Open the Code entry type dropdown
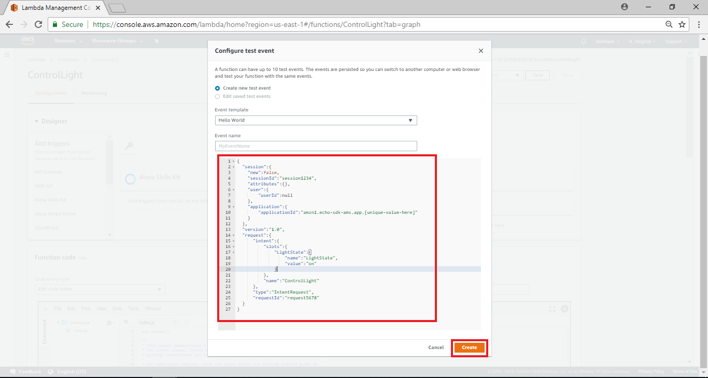The height and width of the screenshot is (378, 708). tap(100, 289)
